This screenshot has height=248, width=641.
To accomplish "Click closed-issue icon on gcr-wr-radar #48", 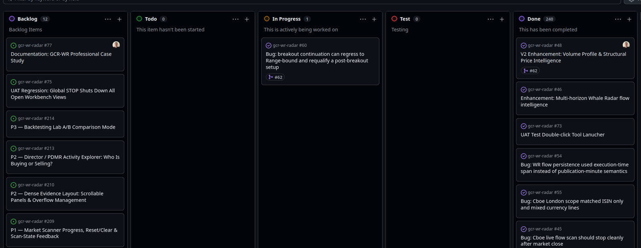I will coord(524,46).
